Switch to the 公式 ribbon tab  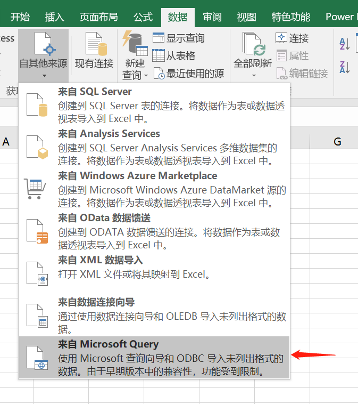point(143,17)
